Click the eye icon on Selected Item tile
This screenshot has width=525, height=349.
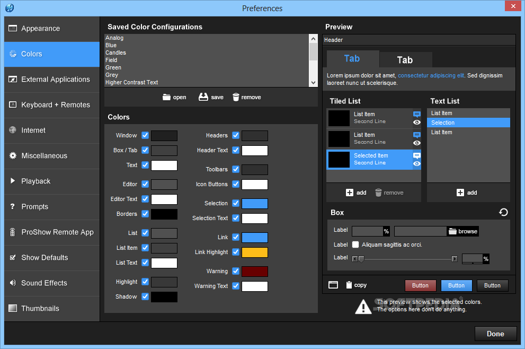pos(417,163)
